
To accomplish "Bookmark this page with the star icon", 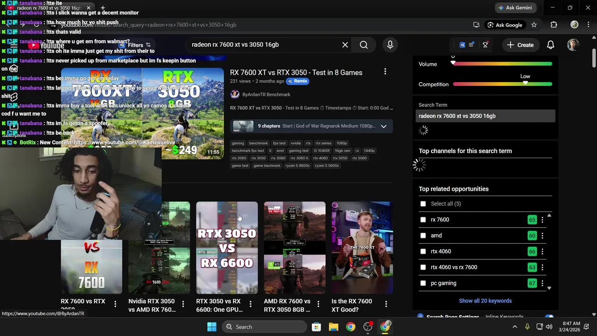I will [x=534, y=25].
